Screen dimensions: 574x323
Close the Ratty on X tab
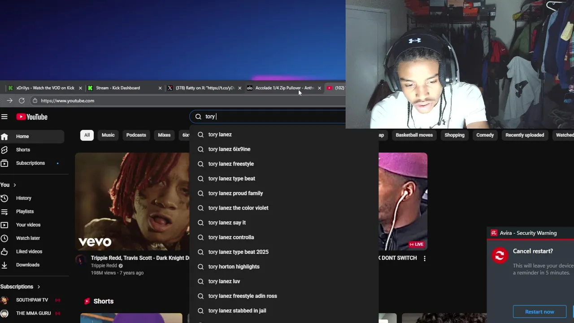tap(239, 88)
